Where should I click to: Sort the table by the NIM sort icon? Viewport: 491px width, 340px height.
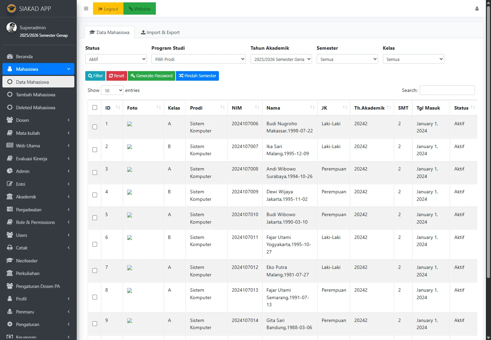point(257,108)
